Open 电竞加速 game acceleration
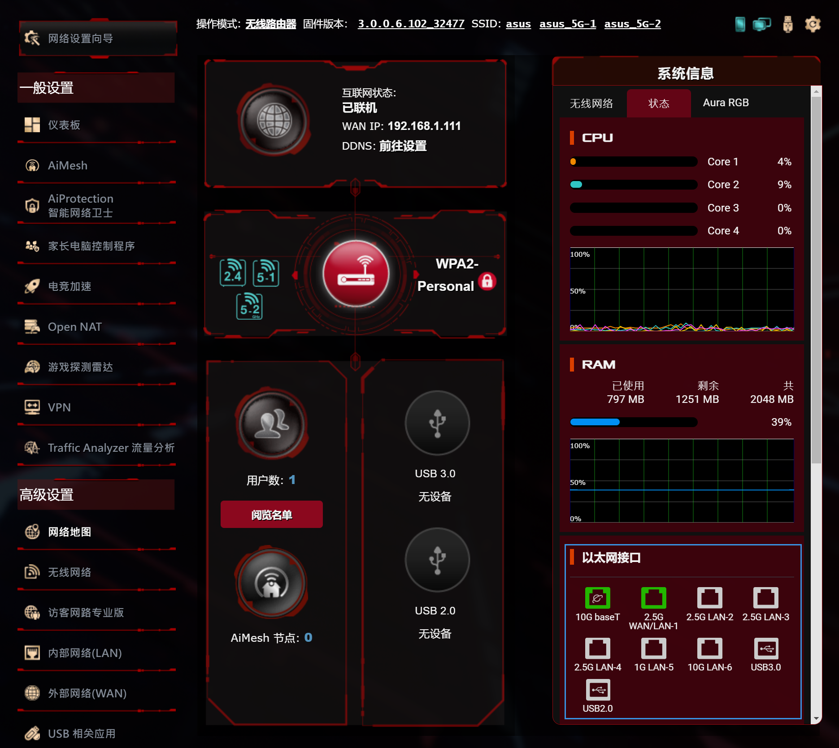839x748 pixels. [96, 286]
